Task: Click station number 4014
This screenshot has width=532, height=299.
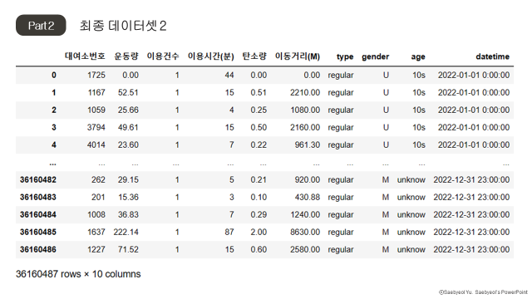Action: tap(96, 145)
